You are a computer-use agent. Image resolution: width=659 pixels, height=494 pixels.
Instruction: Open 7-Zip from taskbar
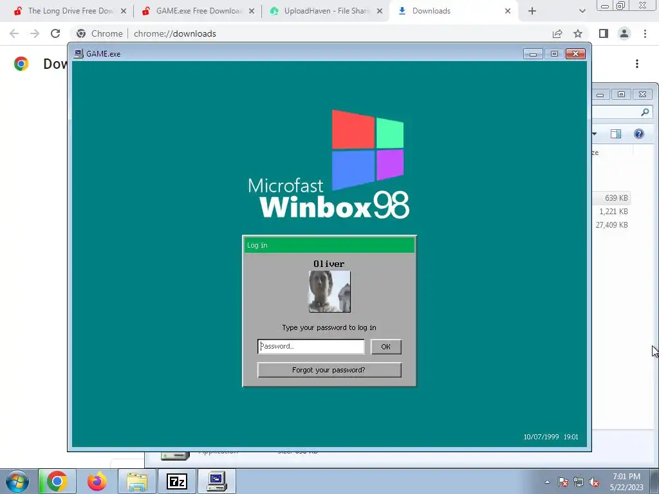(177, 481)
